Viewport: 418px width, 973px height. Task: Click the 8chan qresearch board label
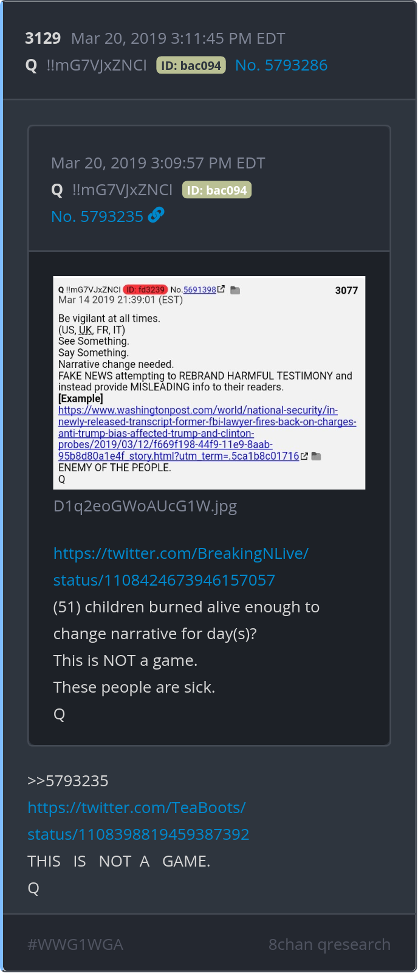[x=329, y=944]
